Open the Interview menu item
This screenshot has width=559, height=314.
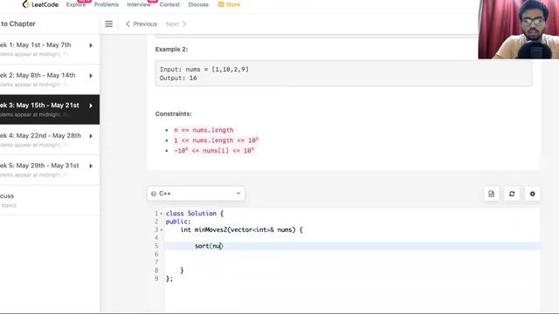[x=139, y=4]
